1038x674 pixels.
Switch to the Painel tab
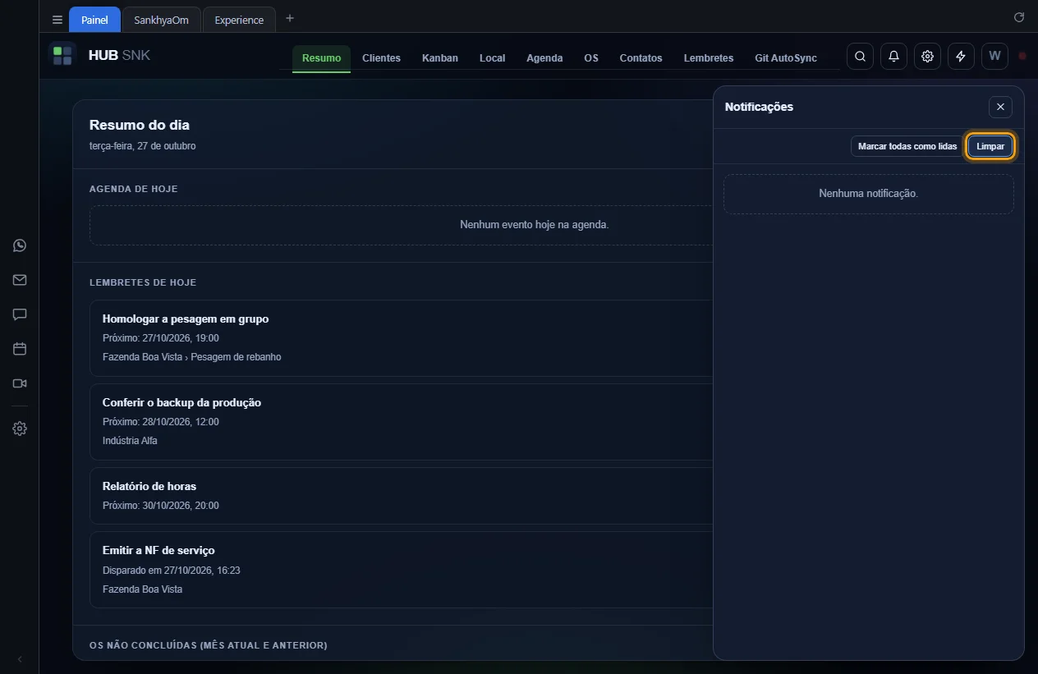tap(94, 20)
